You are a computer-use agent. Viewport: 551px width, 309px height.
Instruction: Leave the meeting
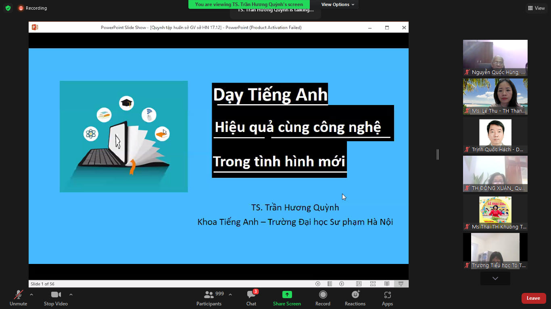[x=533, y=298]
